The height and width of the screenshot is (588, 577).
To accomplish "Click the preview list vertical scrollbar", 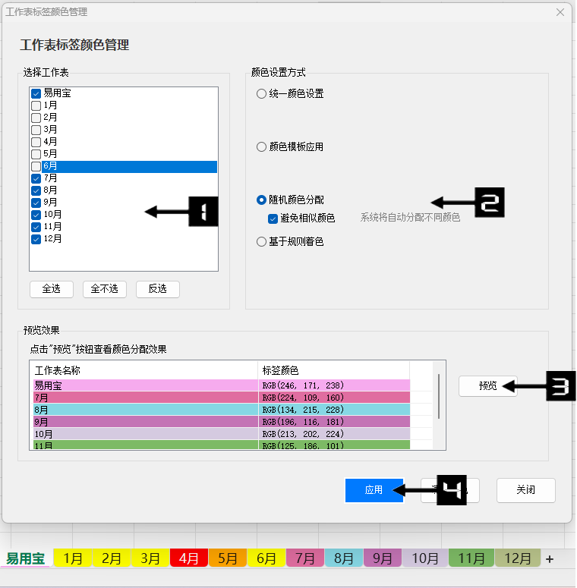I will pos(439,395).
